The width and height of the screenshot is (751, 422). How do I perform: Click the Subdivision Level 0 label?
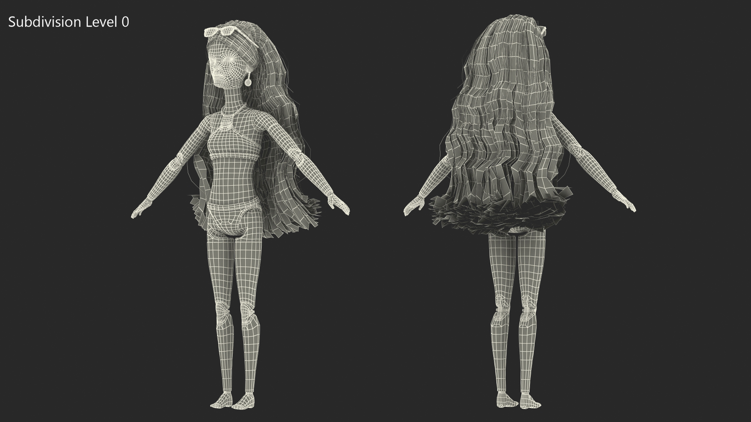68,22
